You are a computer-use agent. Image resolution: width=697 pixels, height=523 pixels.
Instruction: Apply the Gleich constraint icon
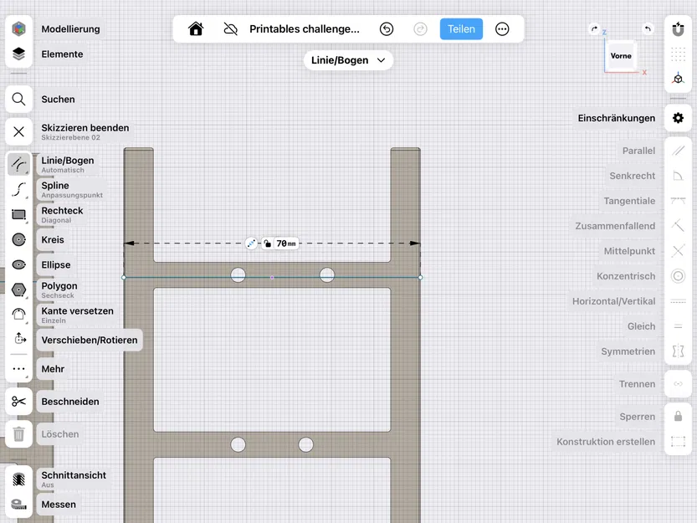tap(678, 326)
